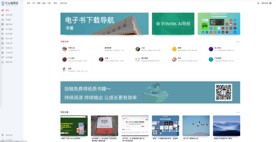Click the 个人中心 user icon
This screenshot has width=276, height=142.
[3, 140]
